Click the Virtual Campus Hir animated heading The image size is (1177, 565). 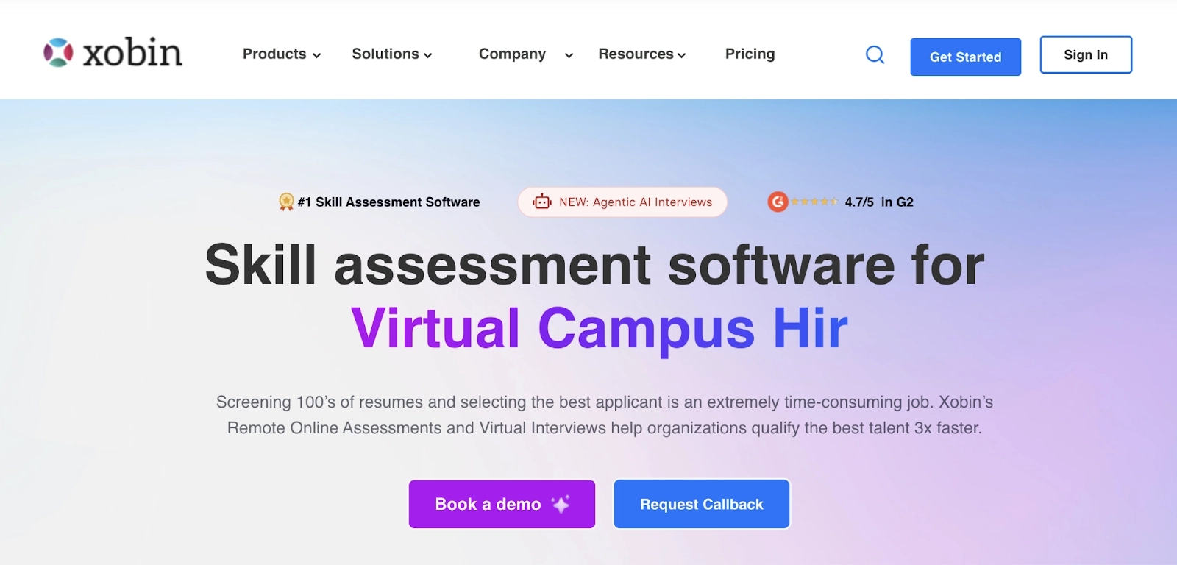(600, 329)
